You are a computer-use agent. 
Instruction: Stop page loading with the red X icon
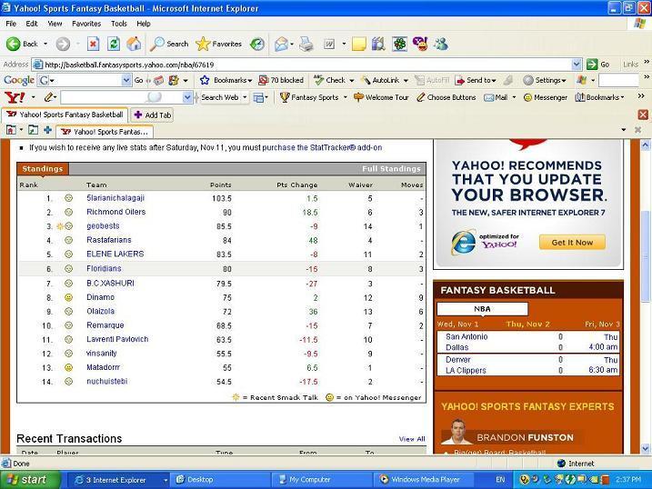[93, 44]
